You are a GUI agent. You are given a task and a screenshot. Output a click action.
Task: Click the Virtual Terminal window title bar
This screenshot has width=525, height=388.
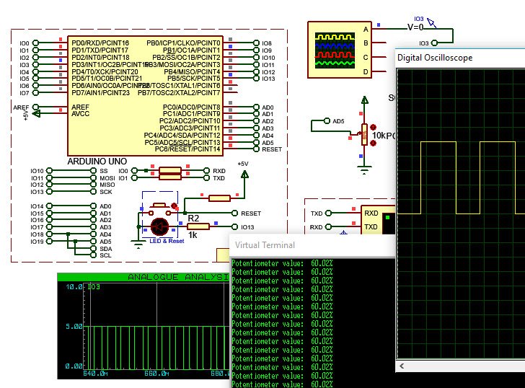[x=313, y=245]
